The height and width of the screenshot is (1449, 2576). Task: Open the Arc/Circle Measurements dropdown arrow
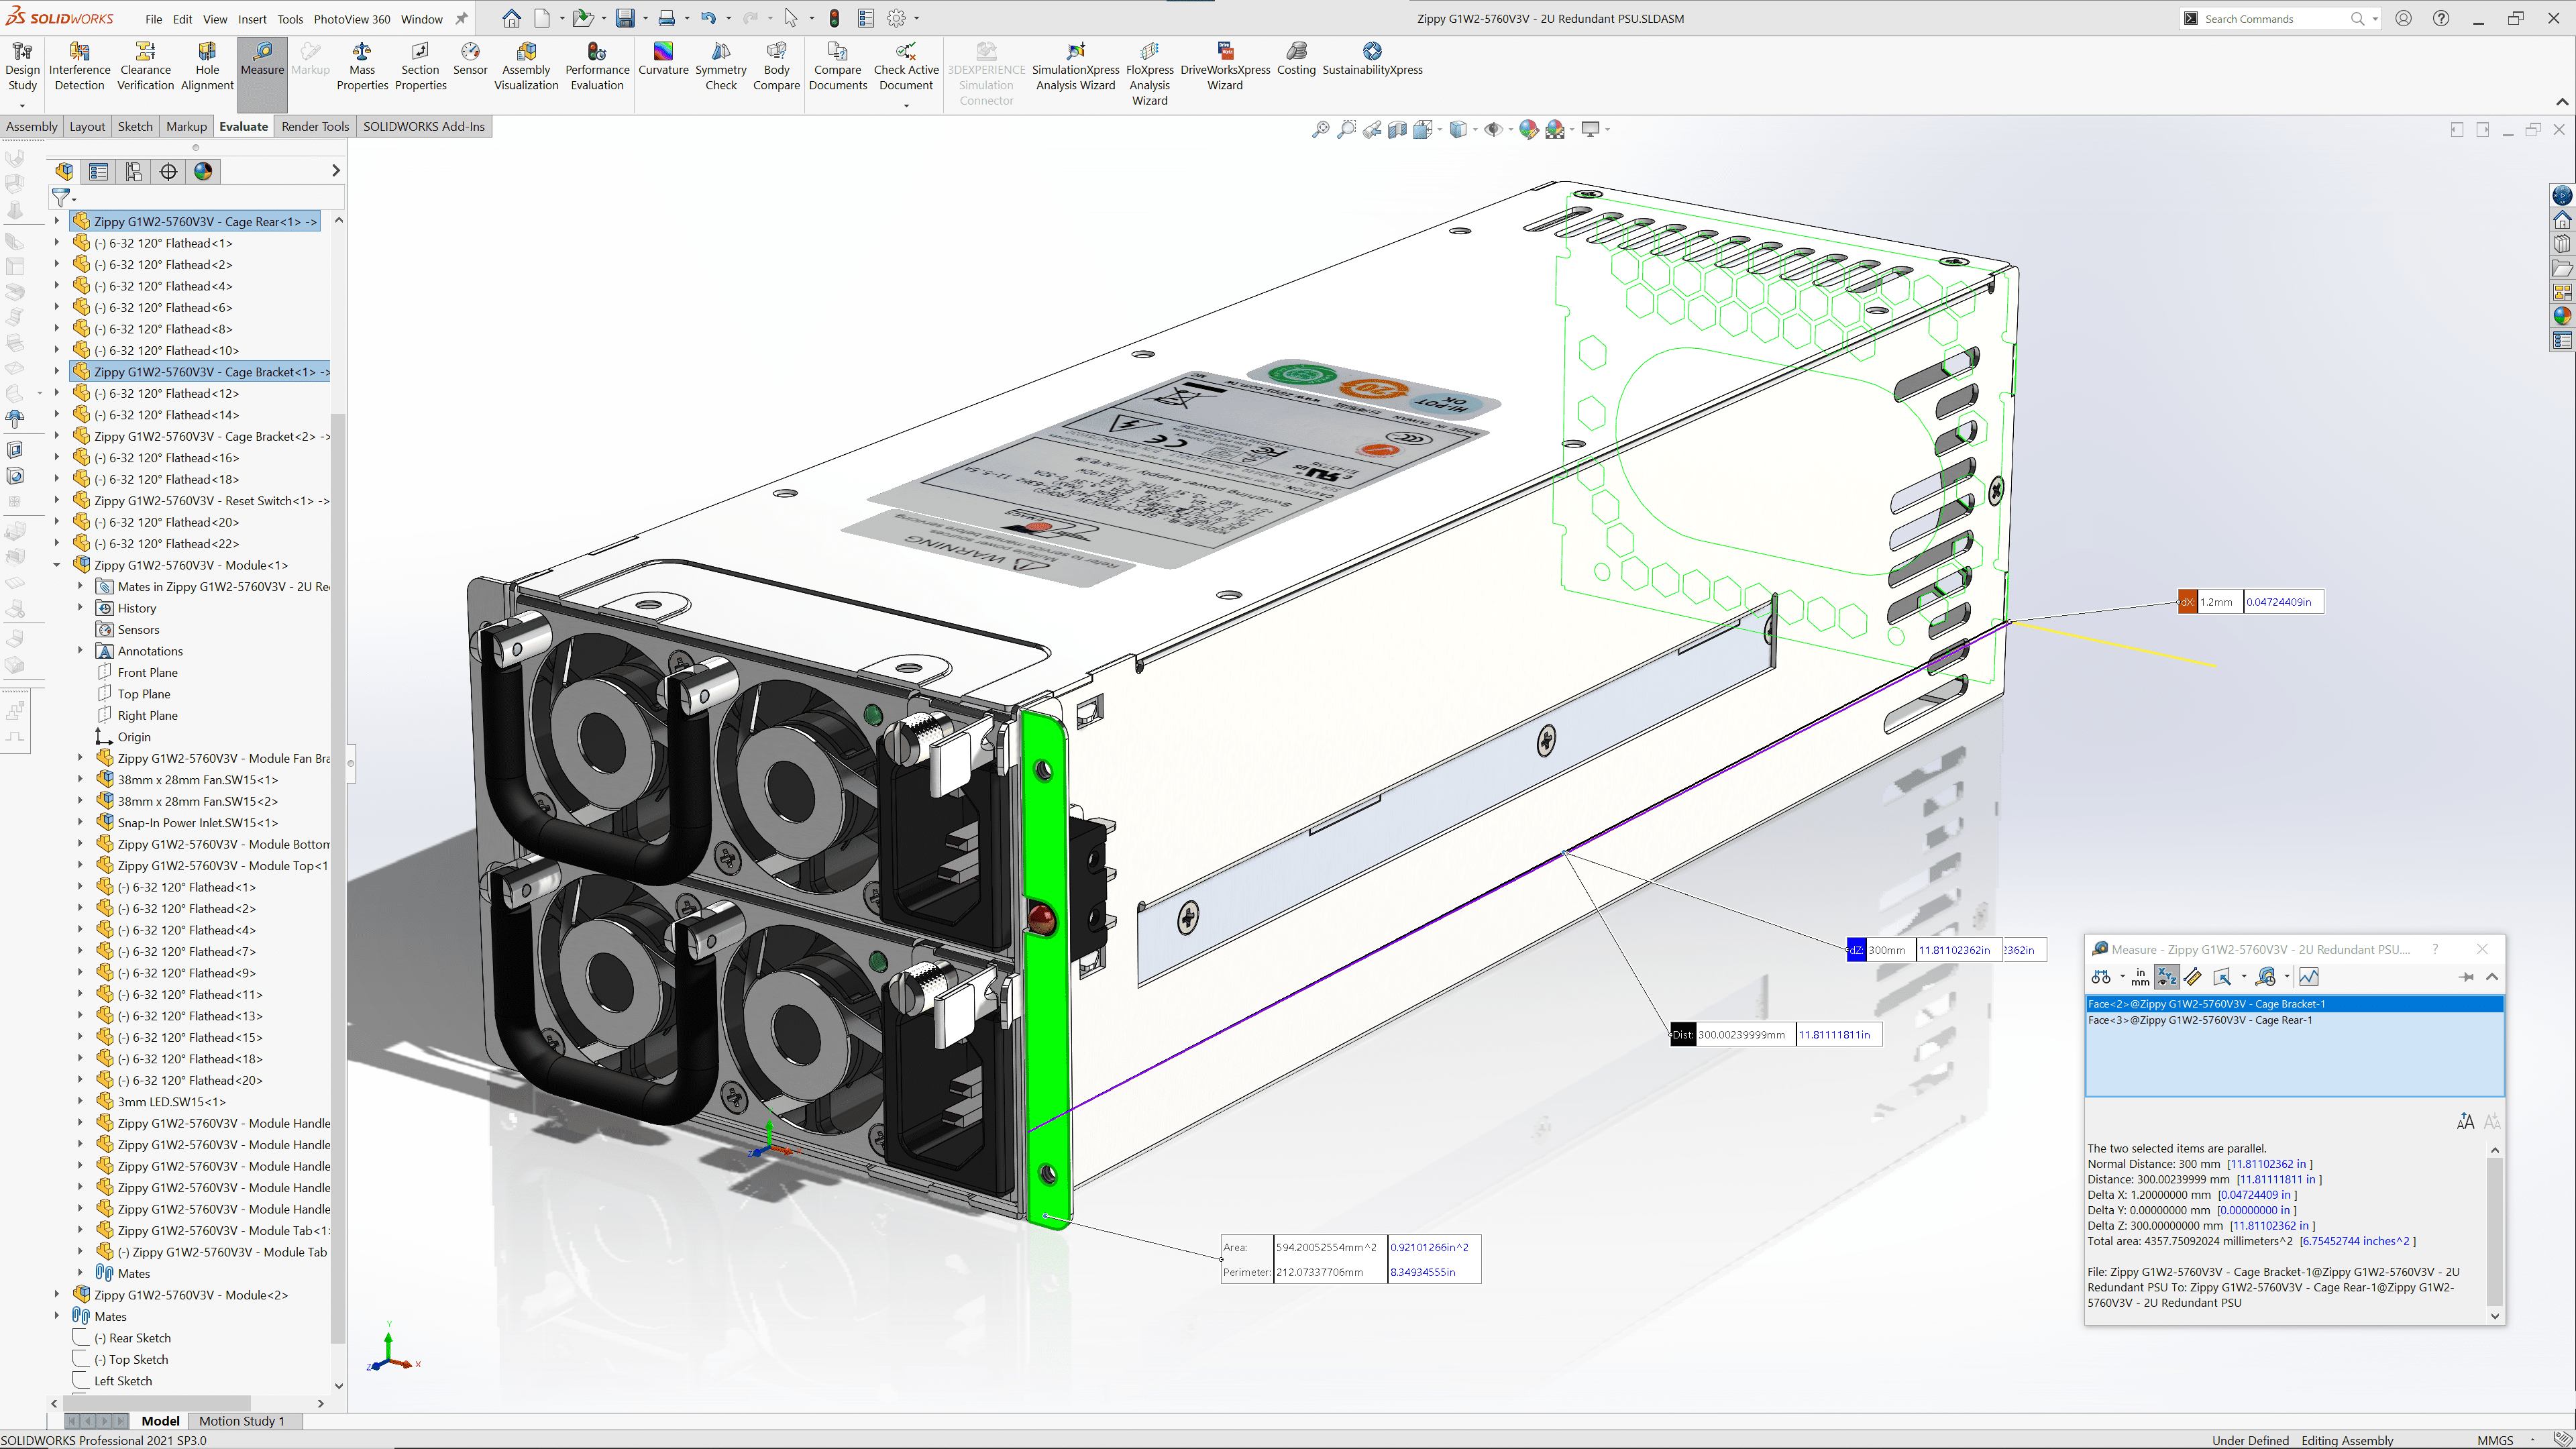coord(2123,977)
